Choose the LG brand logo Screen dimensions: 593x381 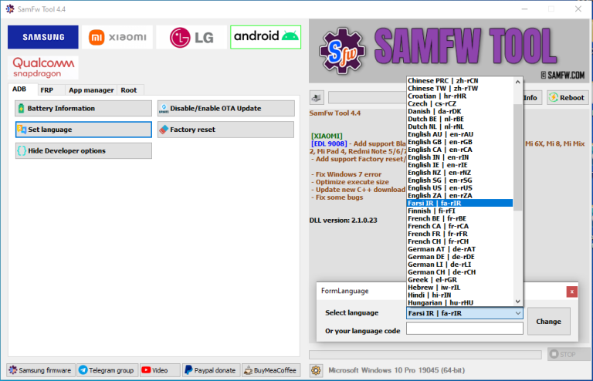[x=191, y=37]
